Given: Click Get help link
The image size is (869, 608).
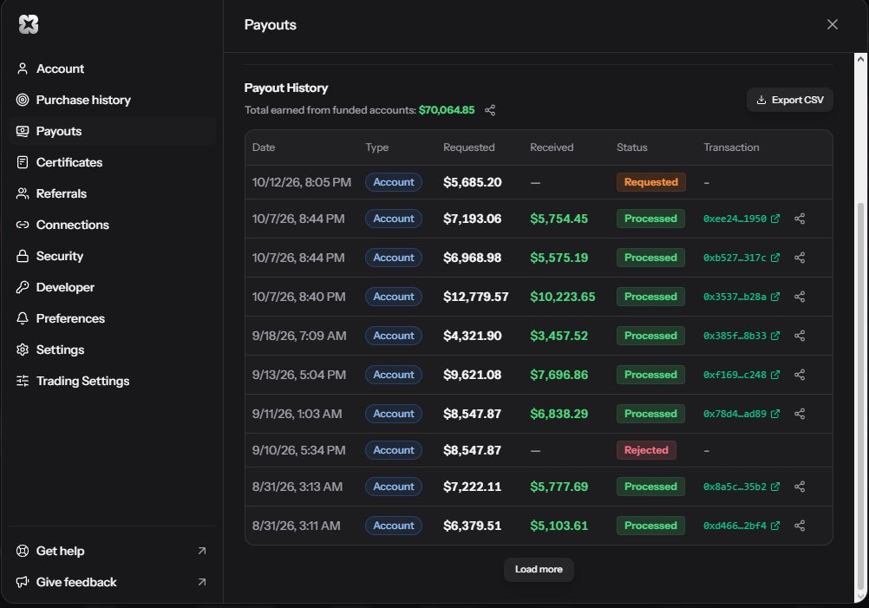Looking at the screenshot, I should tap(113, 551).
